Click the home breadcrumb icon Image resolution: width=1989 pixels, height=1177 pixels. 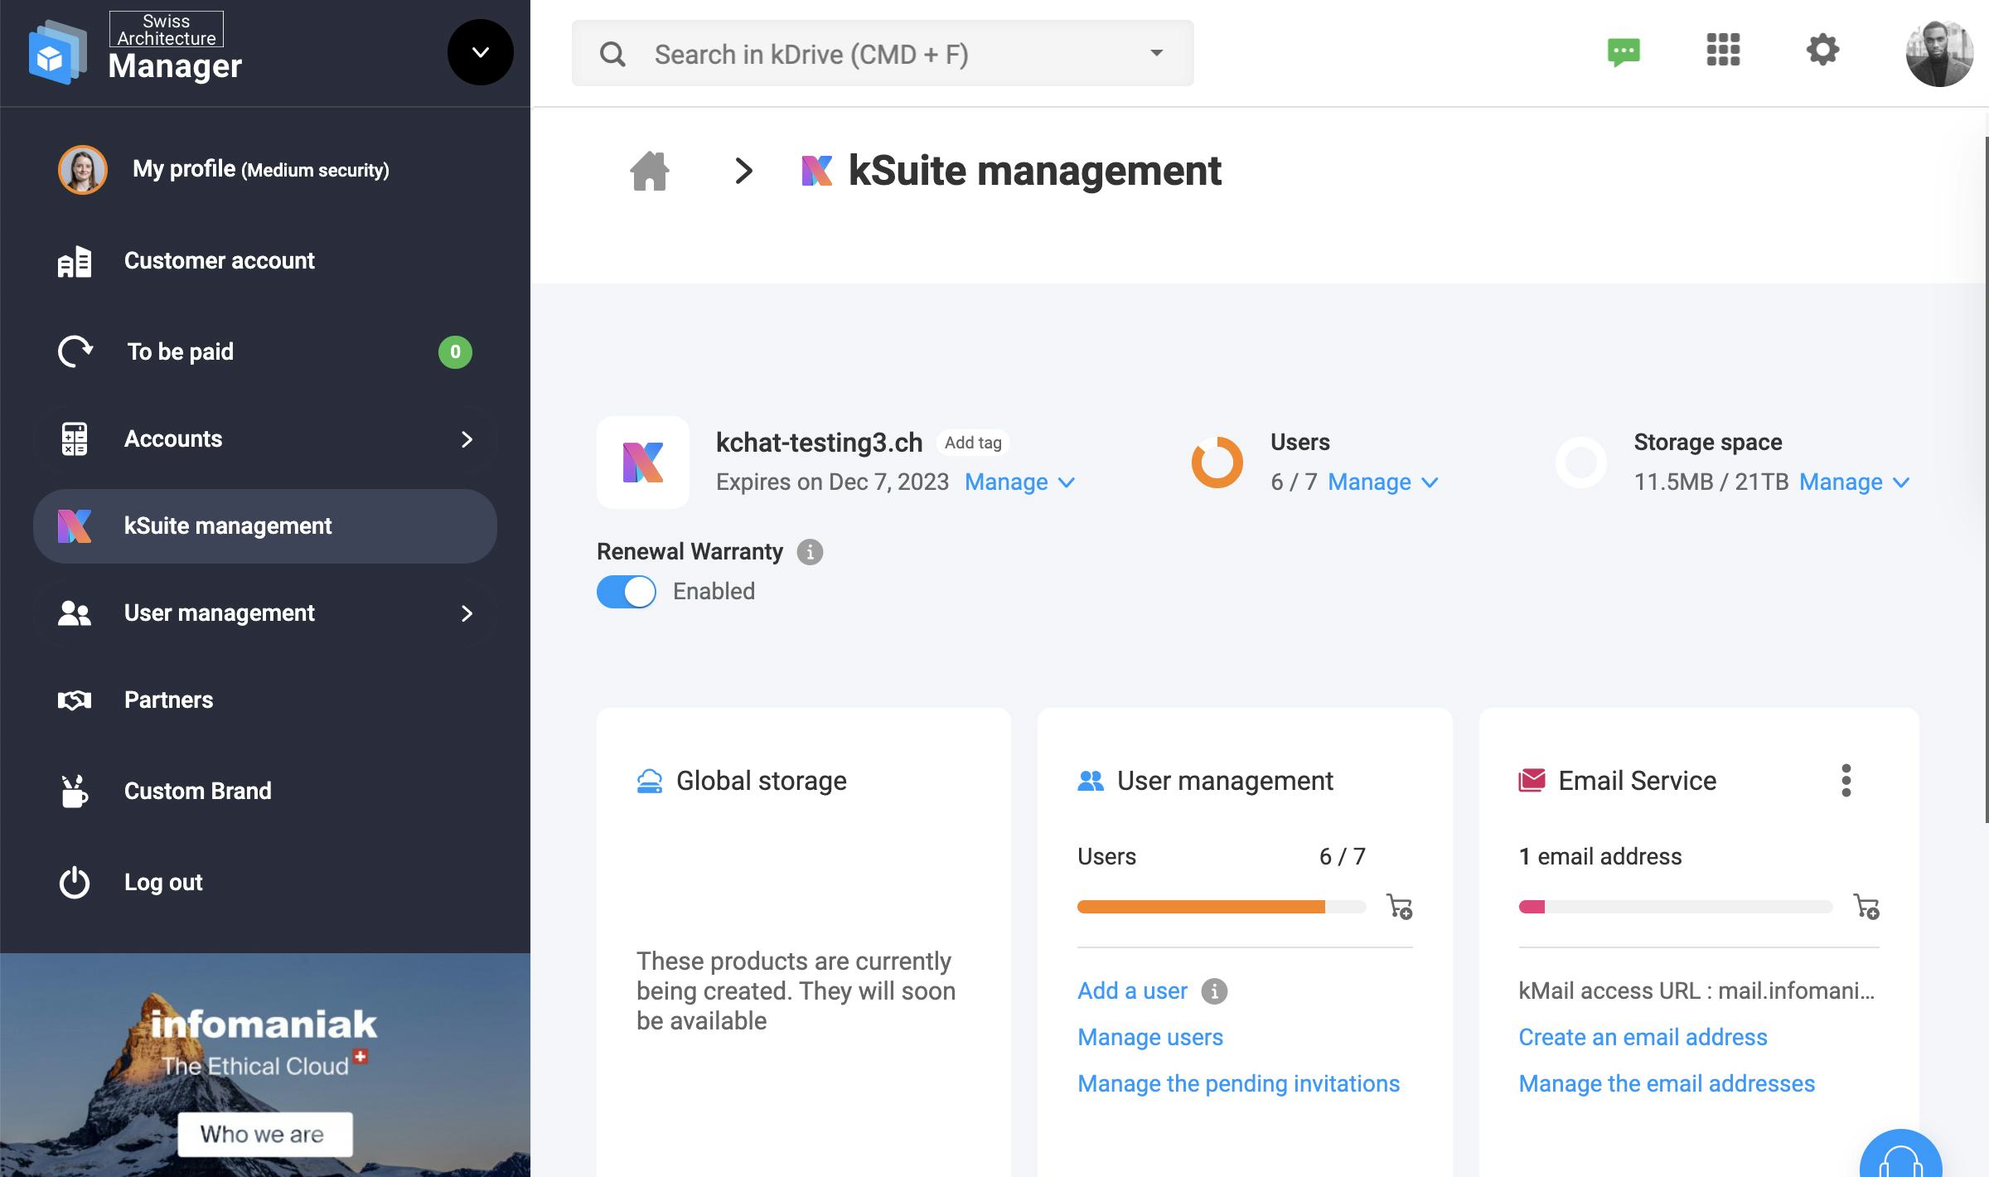[x=650, y=171]
